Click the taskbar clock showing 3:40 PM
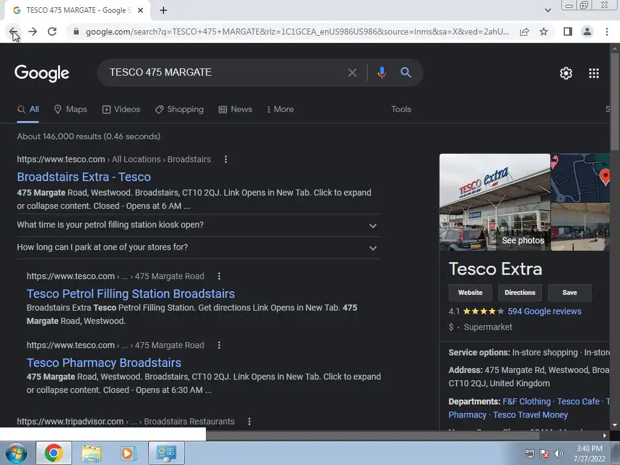 point(589,453)
